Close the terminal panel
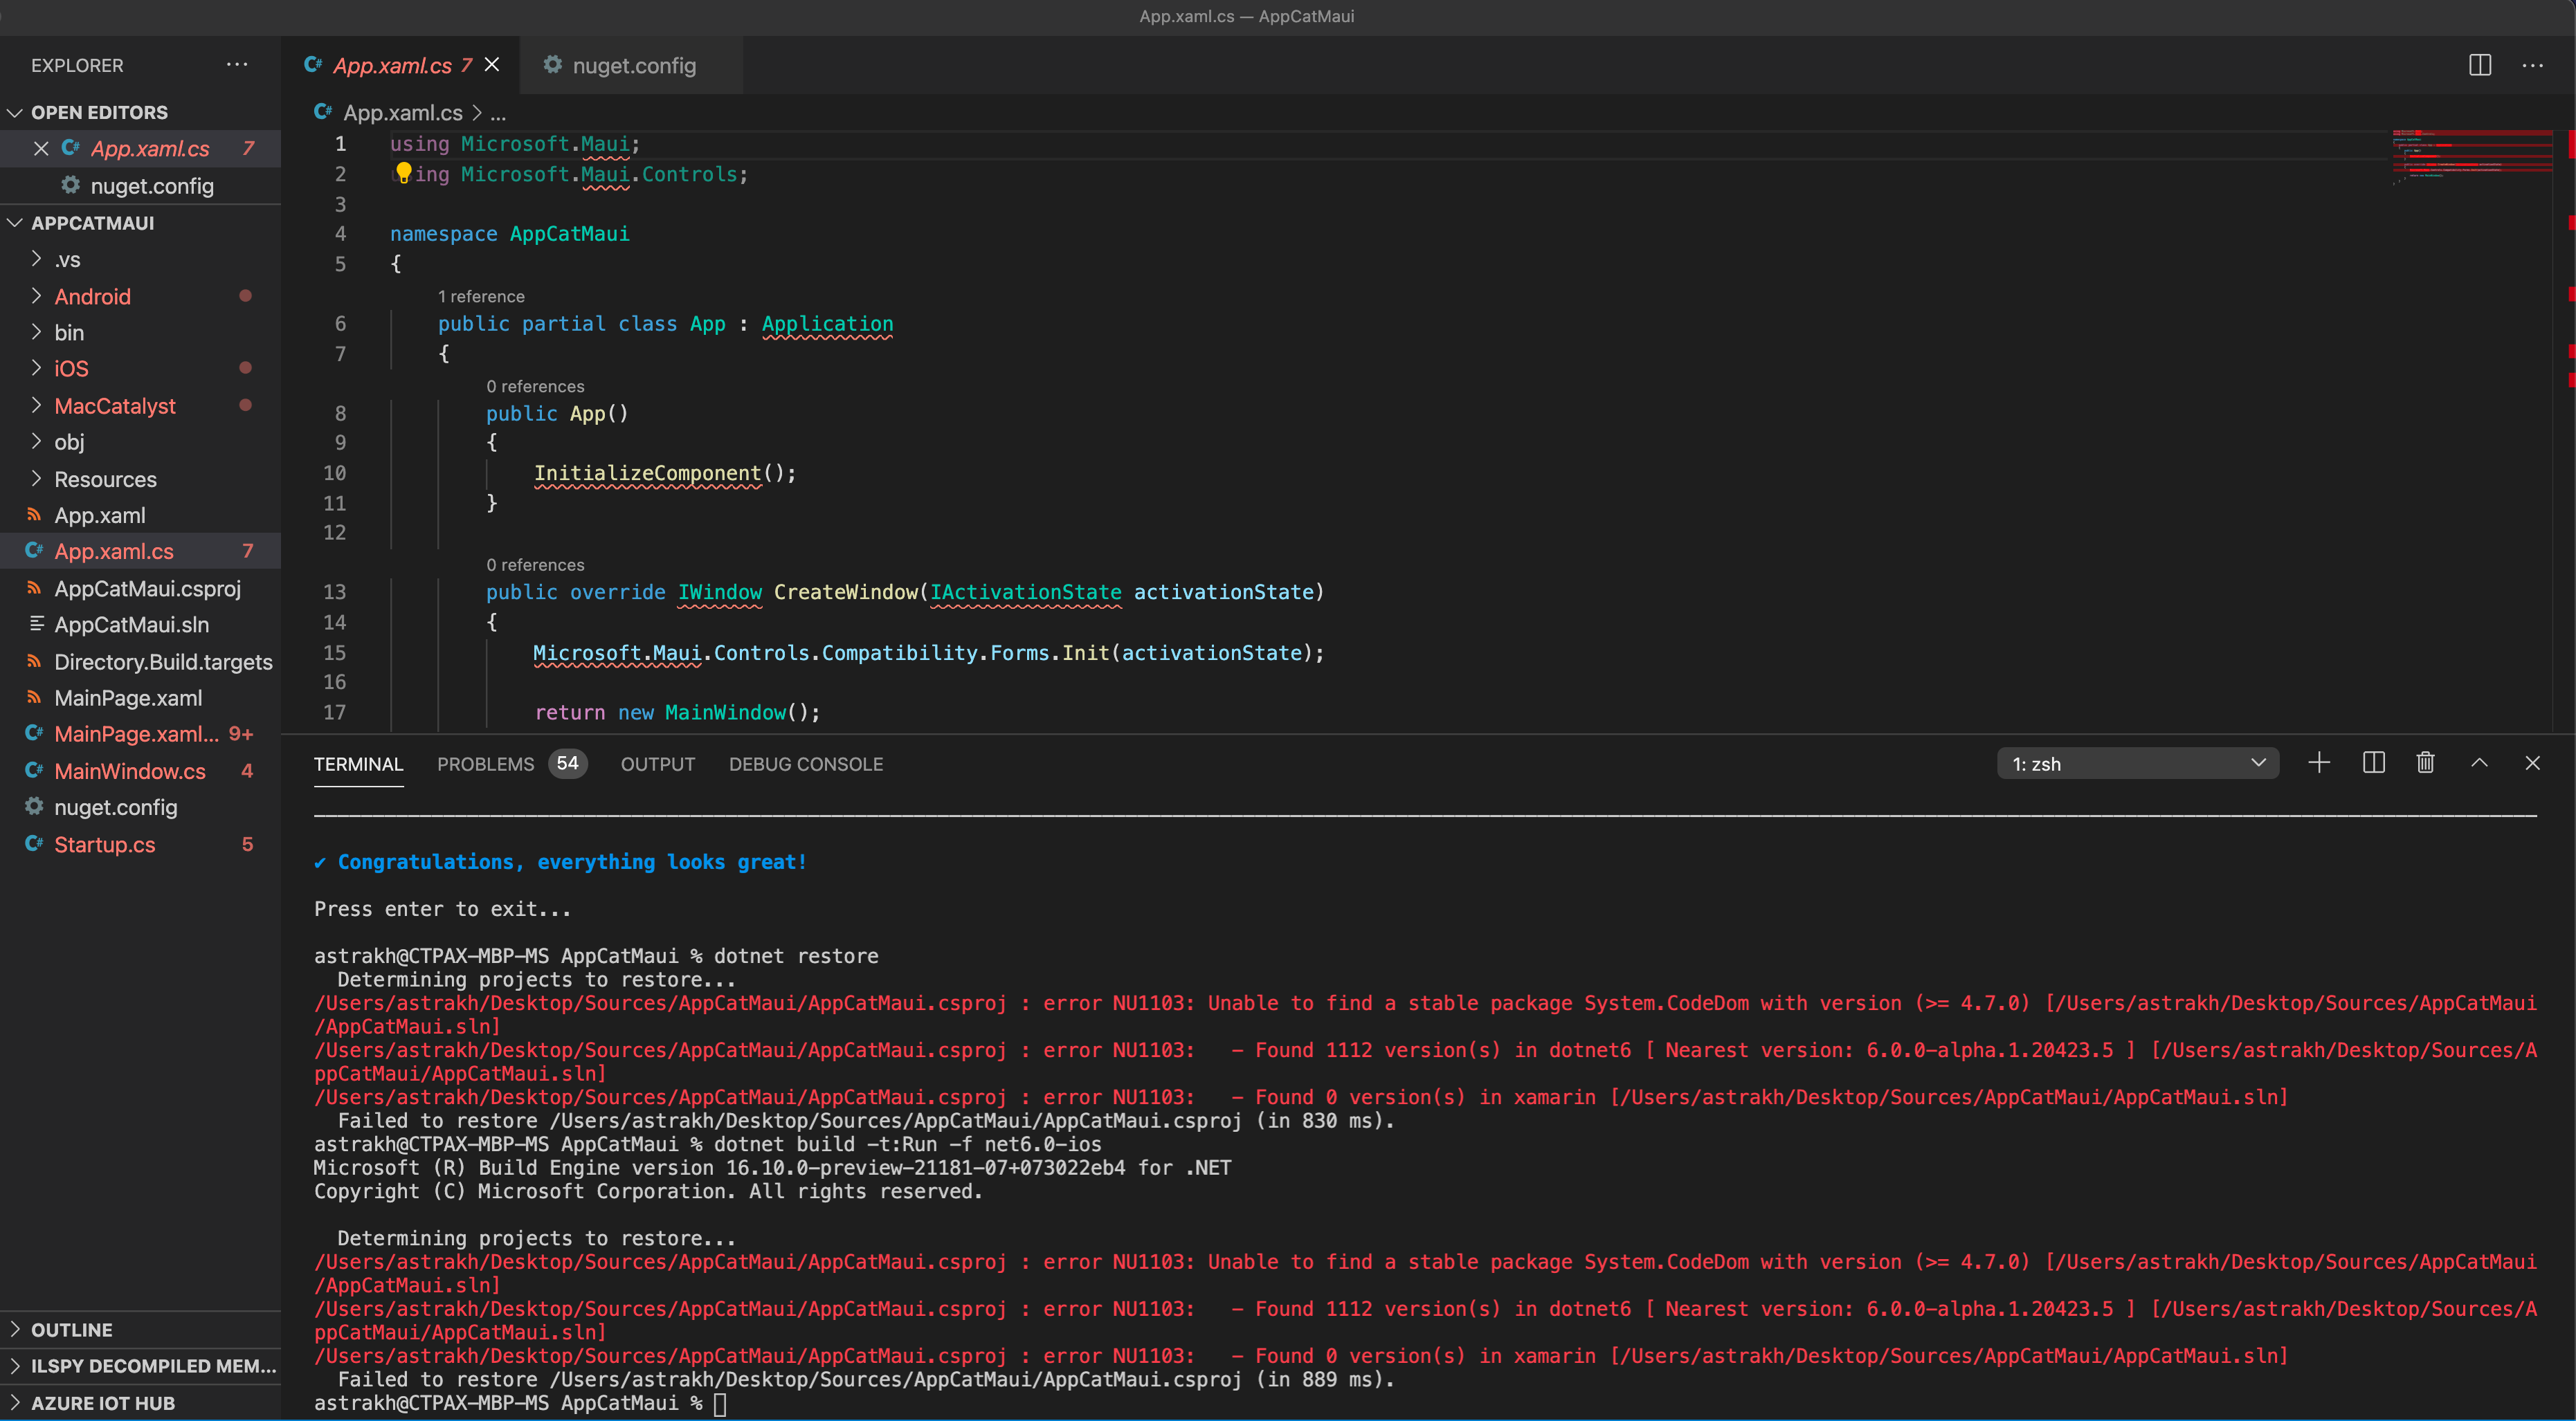2576x1421 pixels. [2533, 762]
